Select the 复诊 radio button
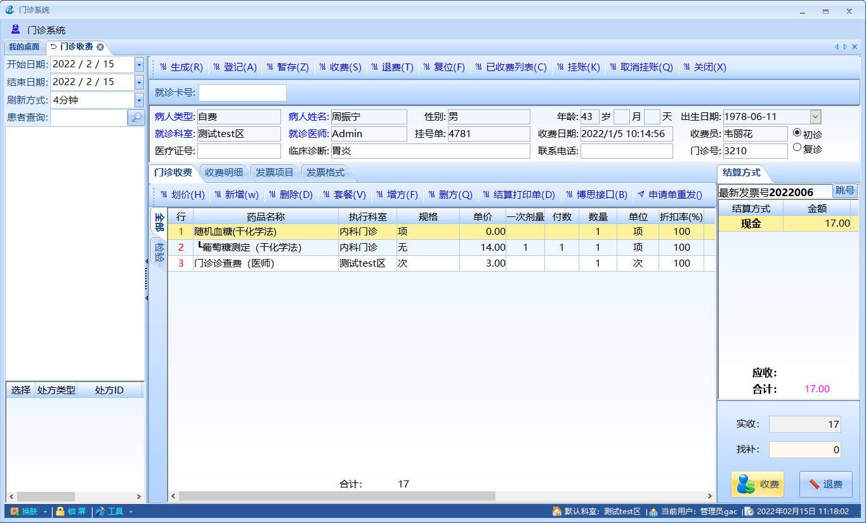Screen dimensions: 866x523 797,147
